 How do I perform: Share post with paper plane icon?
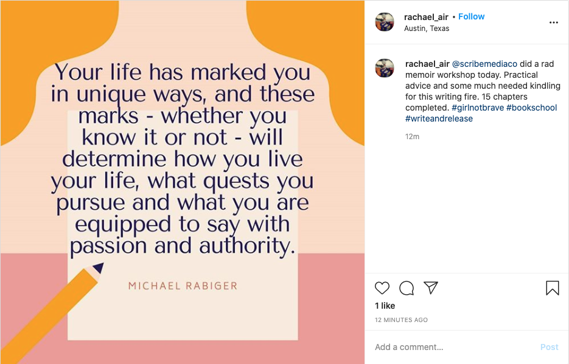[431, 287]
